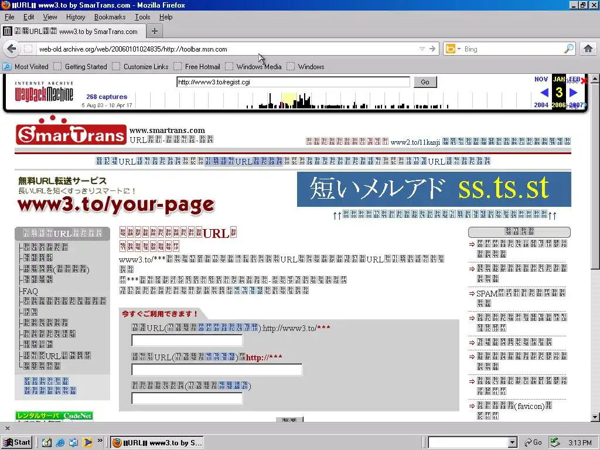
Task: Click the system tray network icon
Action: click(554, 443)
